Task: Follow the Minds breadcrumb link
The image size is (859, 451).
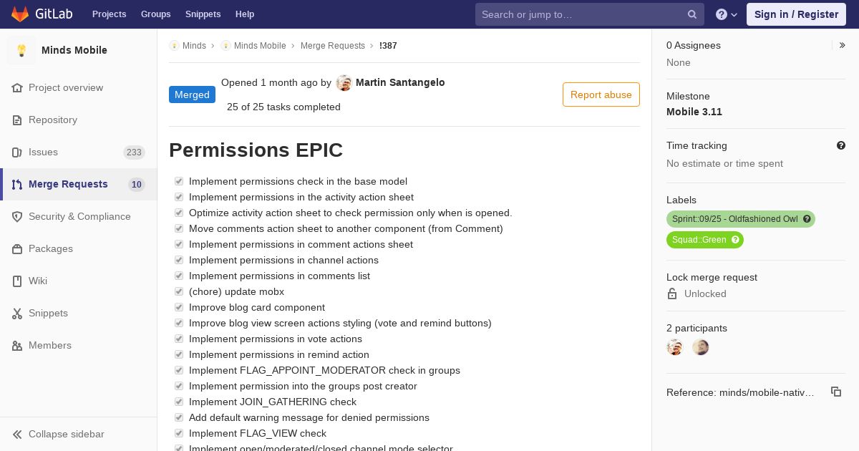Action: 194,45
